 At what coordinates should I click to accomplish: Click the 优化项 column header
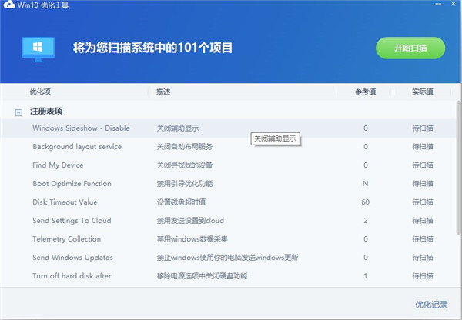click(40, 92)
